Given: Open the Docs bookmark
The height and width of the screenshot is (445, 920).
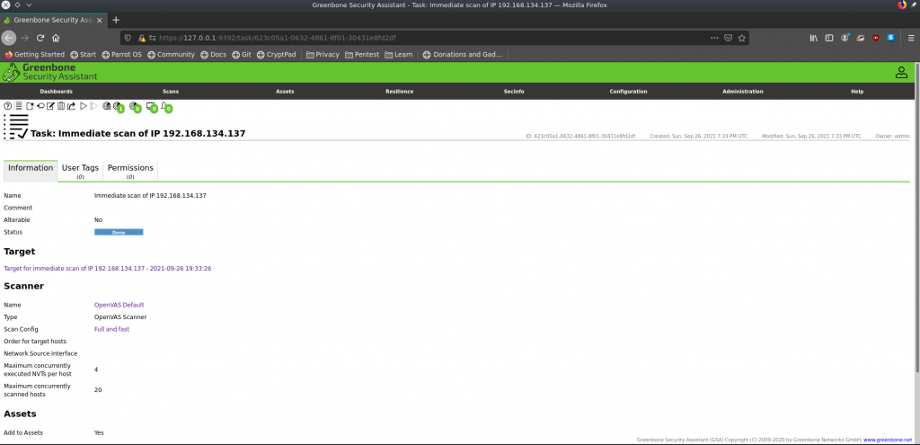Looking at the screenshot, I should [213, 55].
